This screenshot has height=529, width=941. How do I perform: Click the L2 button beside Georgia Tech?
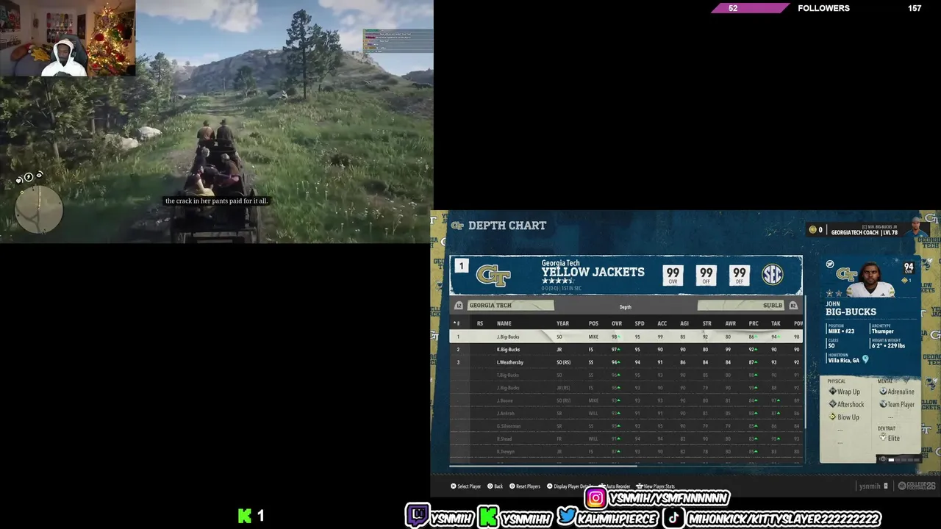[459, 306]
